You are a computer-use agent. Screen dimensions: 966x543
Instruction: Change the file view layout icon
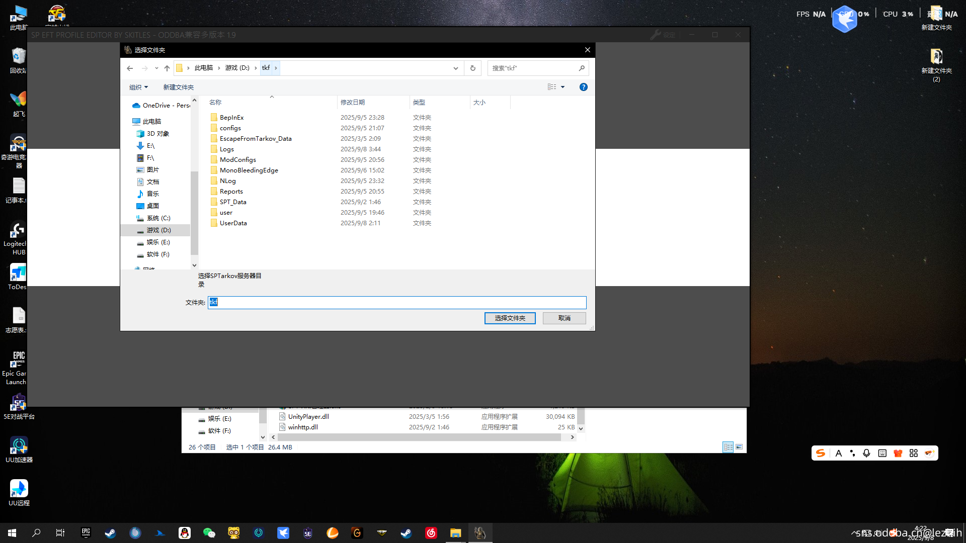[552, 87]
